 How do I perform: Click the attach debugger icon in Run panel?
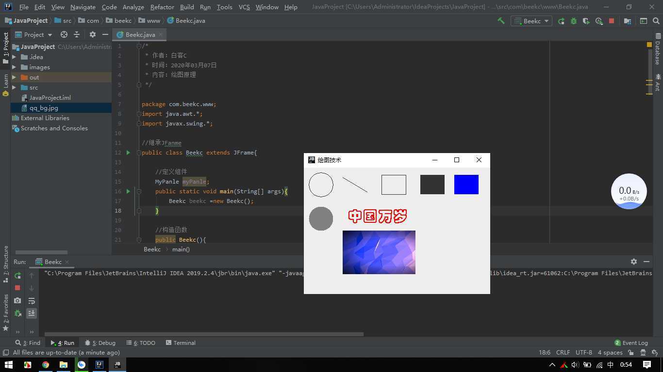[17, 313]
